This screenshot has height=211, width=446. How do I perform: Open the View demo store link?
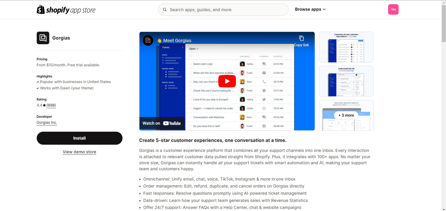(x=79, y=152)
